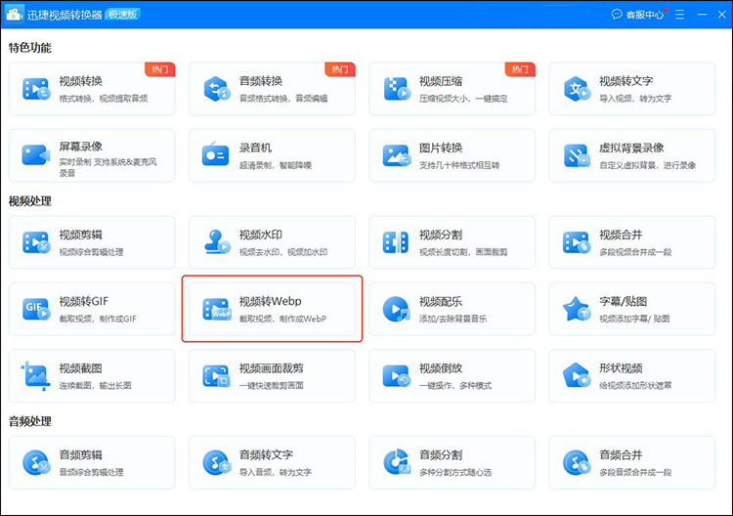The image size is (733, 516).
Task: Click the 视频处理 section heading
Action: (x=30, y=201)
